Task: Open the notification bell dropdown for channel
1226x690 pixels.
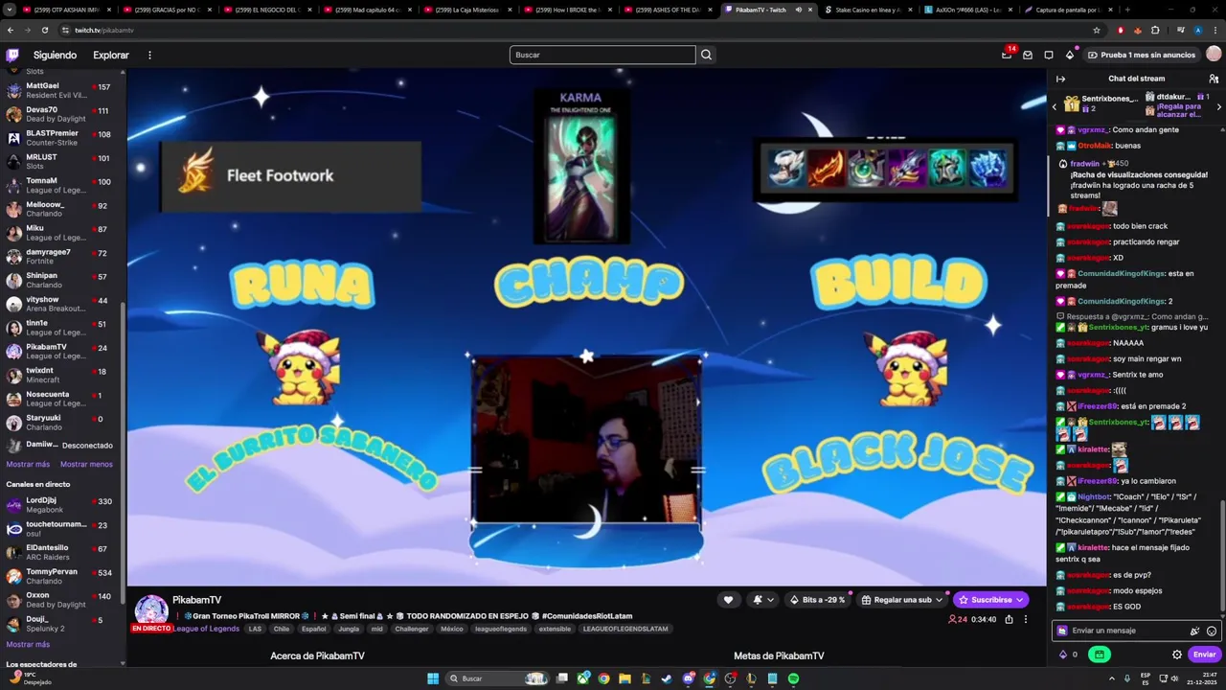Action: pyautogui.click(x=763, y=600)
